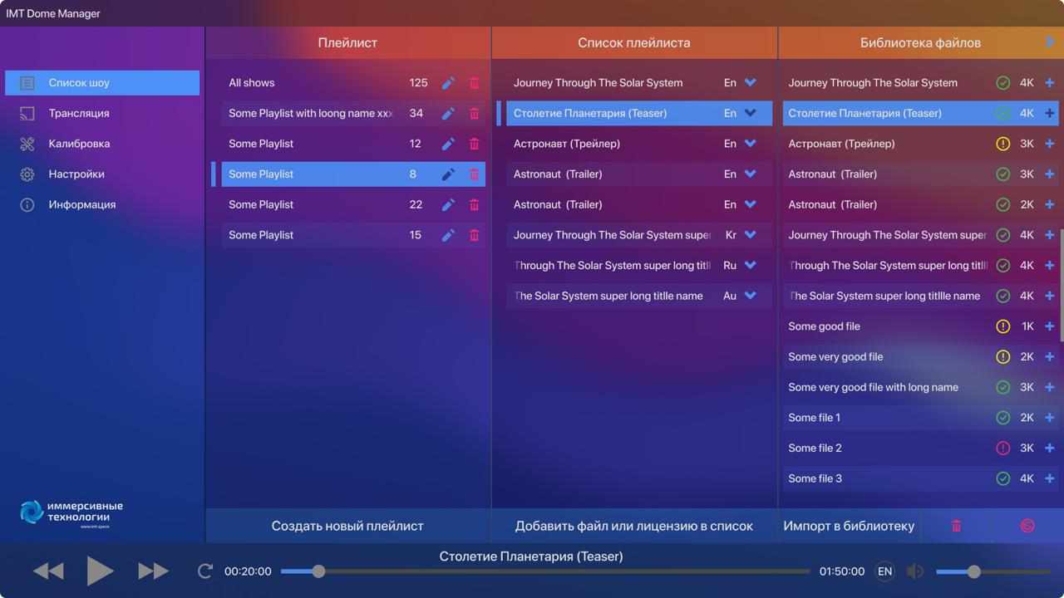Add library file Journey Through The Solar System 4K
This screenshot has width=1064, height=598.
[x=1049, y=83]
